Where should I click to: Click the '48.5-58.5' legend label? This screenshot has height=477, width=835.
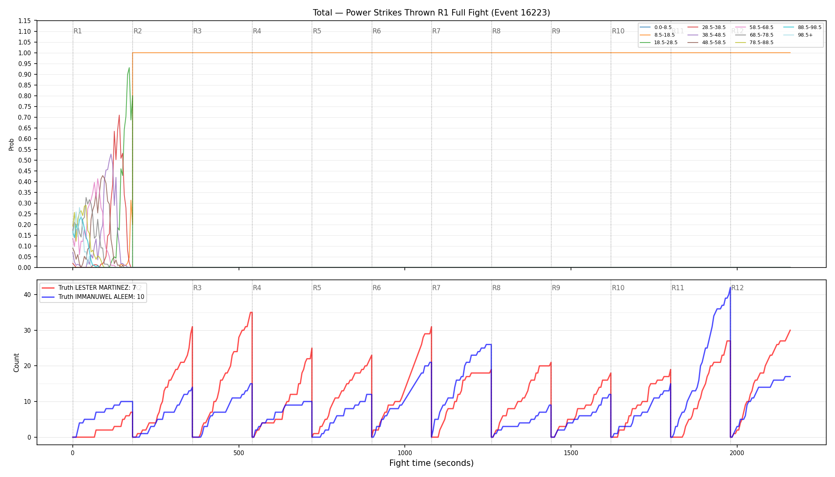tap(714, 43)
